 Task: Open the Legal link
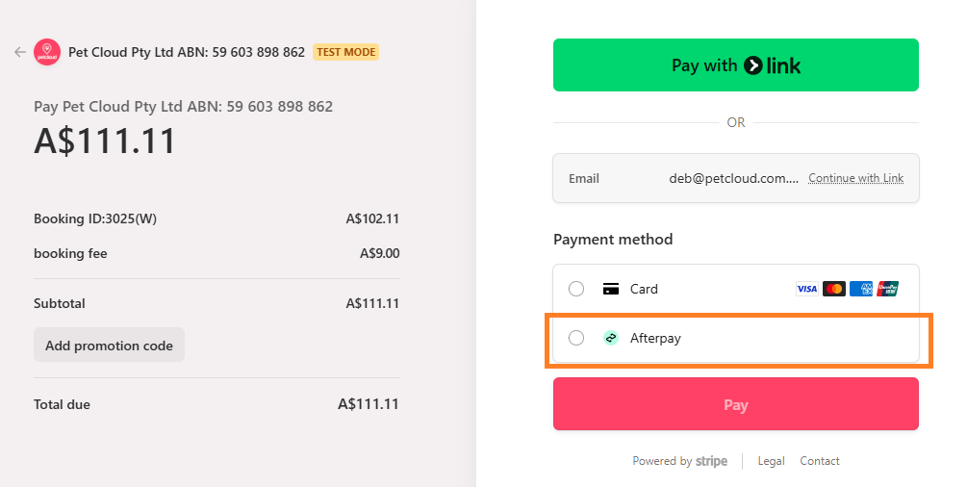click(771, 461)
